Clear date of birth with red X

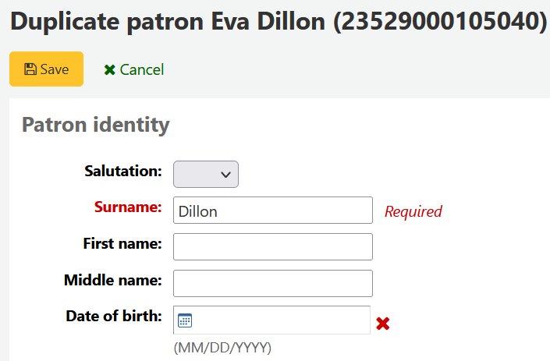pyautogui.click(x=382, y=323)
